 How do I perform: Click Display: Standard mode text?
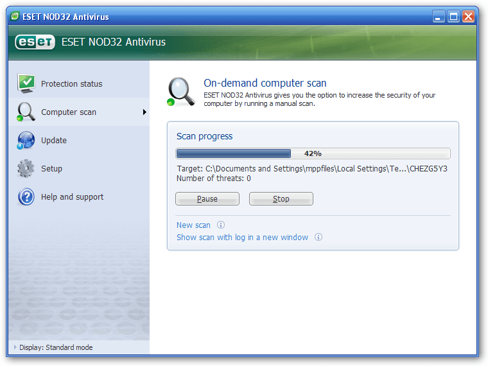pyautogui.click(x=56, y=347)
